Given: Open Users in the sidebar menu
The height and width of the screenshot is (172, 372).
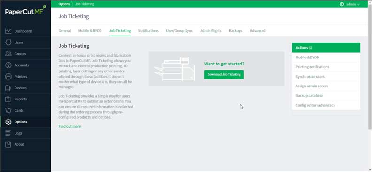Looking at the screenshot, I should pos(25,43).
